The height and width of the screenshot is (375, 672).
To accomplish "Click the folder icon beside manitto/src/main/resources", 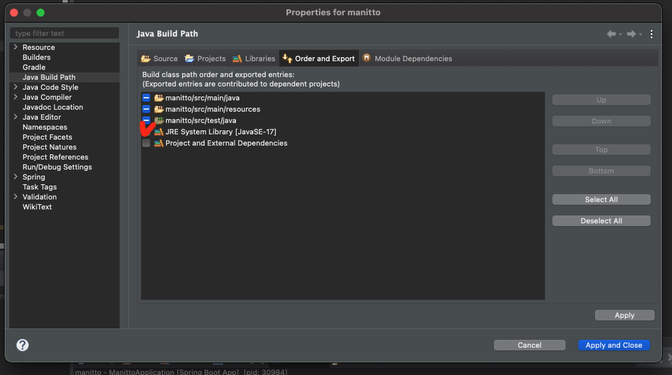I will tap(159, 109).
